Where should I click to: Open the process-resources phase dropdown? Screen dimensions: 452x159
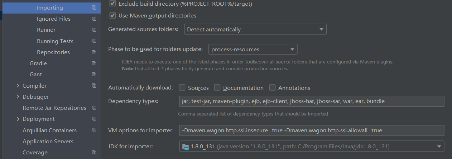pyautogui.click(x=253, y=49)
